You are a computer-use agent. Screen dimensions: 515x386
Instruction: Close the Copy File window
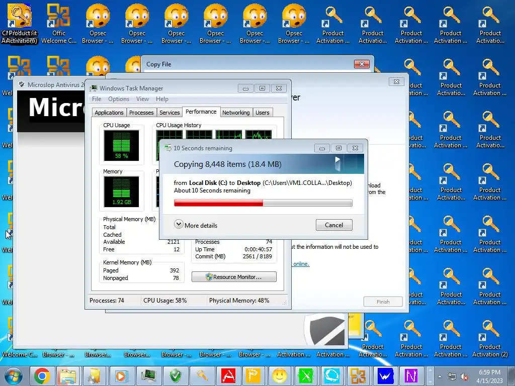(362, 64)
